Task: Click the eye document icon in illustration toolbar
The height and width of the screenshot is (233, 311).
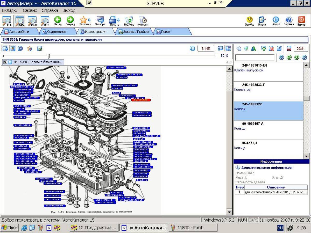Action: 40,48
